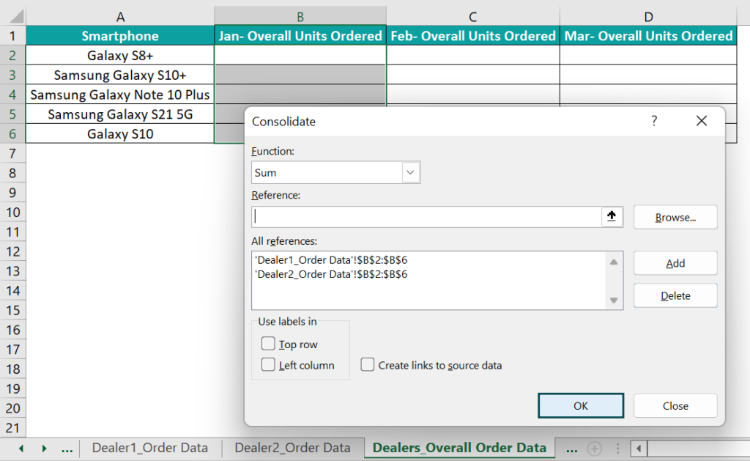Screen dimensions: 750x461
Task: Open the Function dropdown showing Sum
Action: pyautogui.click(x=410, y=172)
